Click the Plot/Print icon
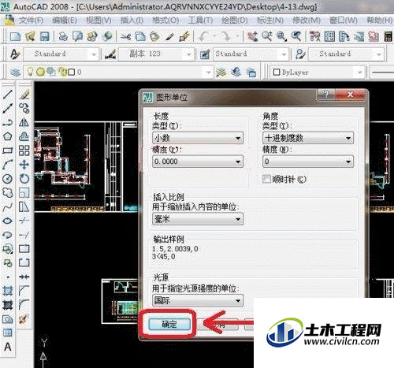Image resolution: width=394 pixels, height=368 pixels. [x=63, y=36]
